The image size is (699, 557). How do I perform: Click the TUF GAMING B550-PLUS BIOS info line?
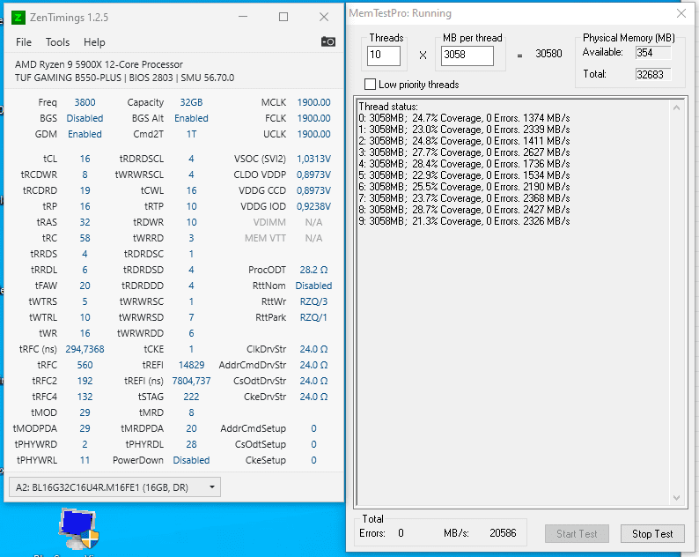pyautogui.click(x=124, y=78)
